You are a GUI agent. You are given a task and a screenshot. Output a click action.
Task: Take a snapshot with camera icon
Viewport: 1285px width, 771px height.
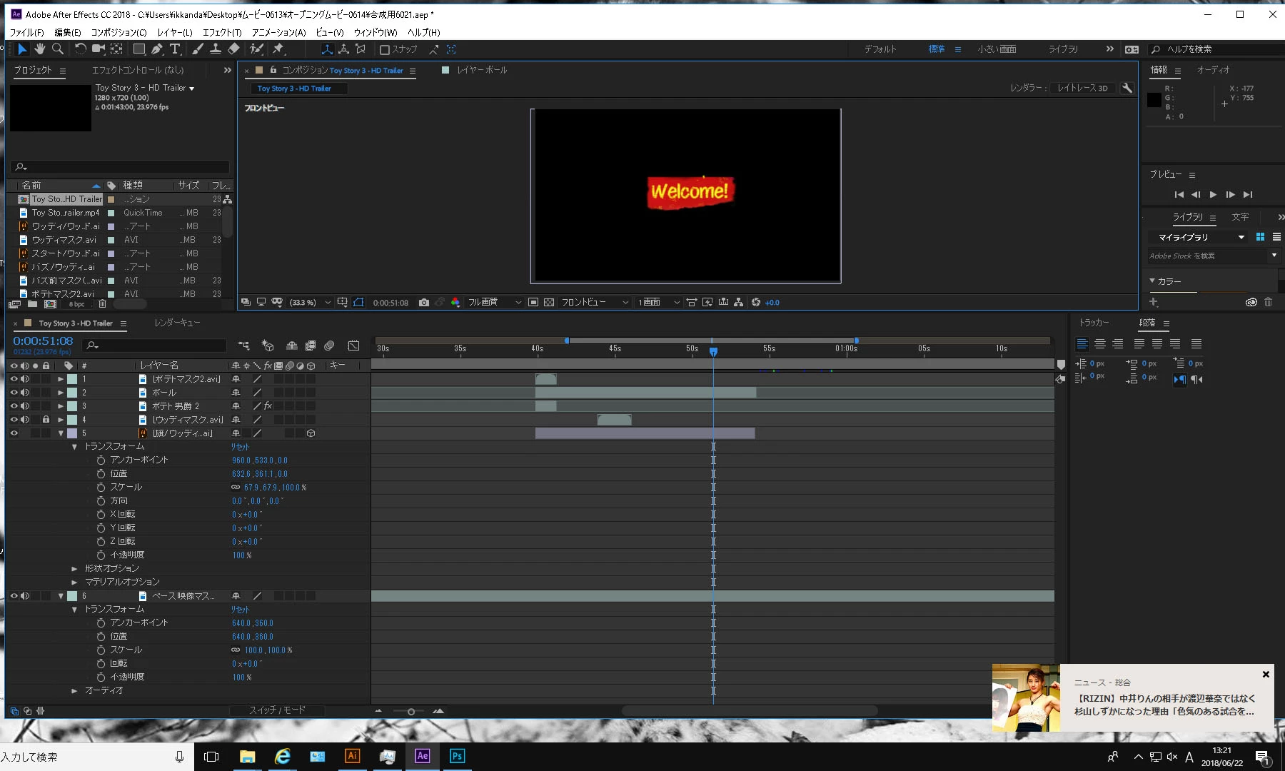tap(424, 303)
